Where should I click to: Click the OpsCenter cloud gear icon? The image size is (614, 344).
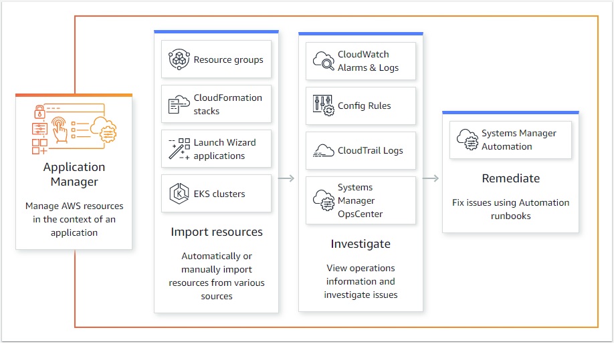pos(324,200)
